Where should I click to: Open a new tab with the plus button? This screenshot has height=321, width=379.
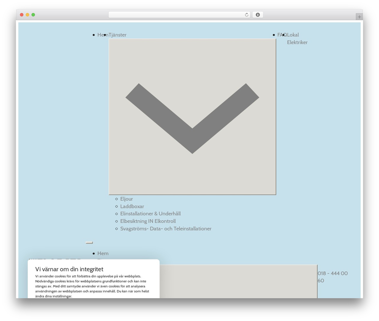pos(359,17)
